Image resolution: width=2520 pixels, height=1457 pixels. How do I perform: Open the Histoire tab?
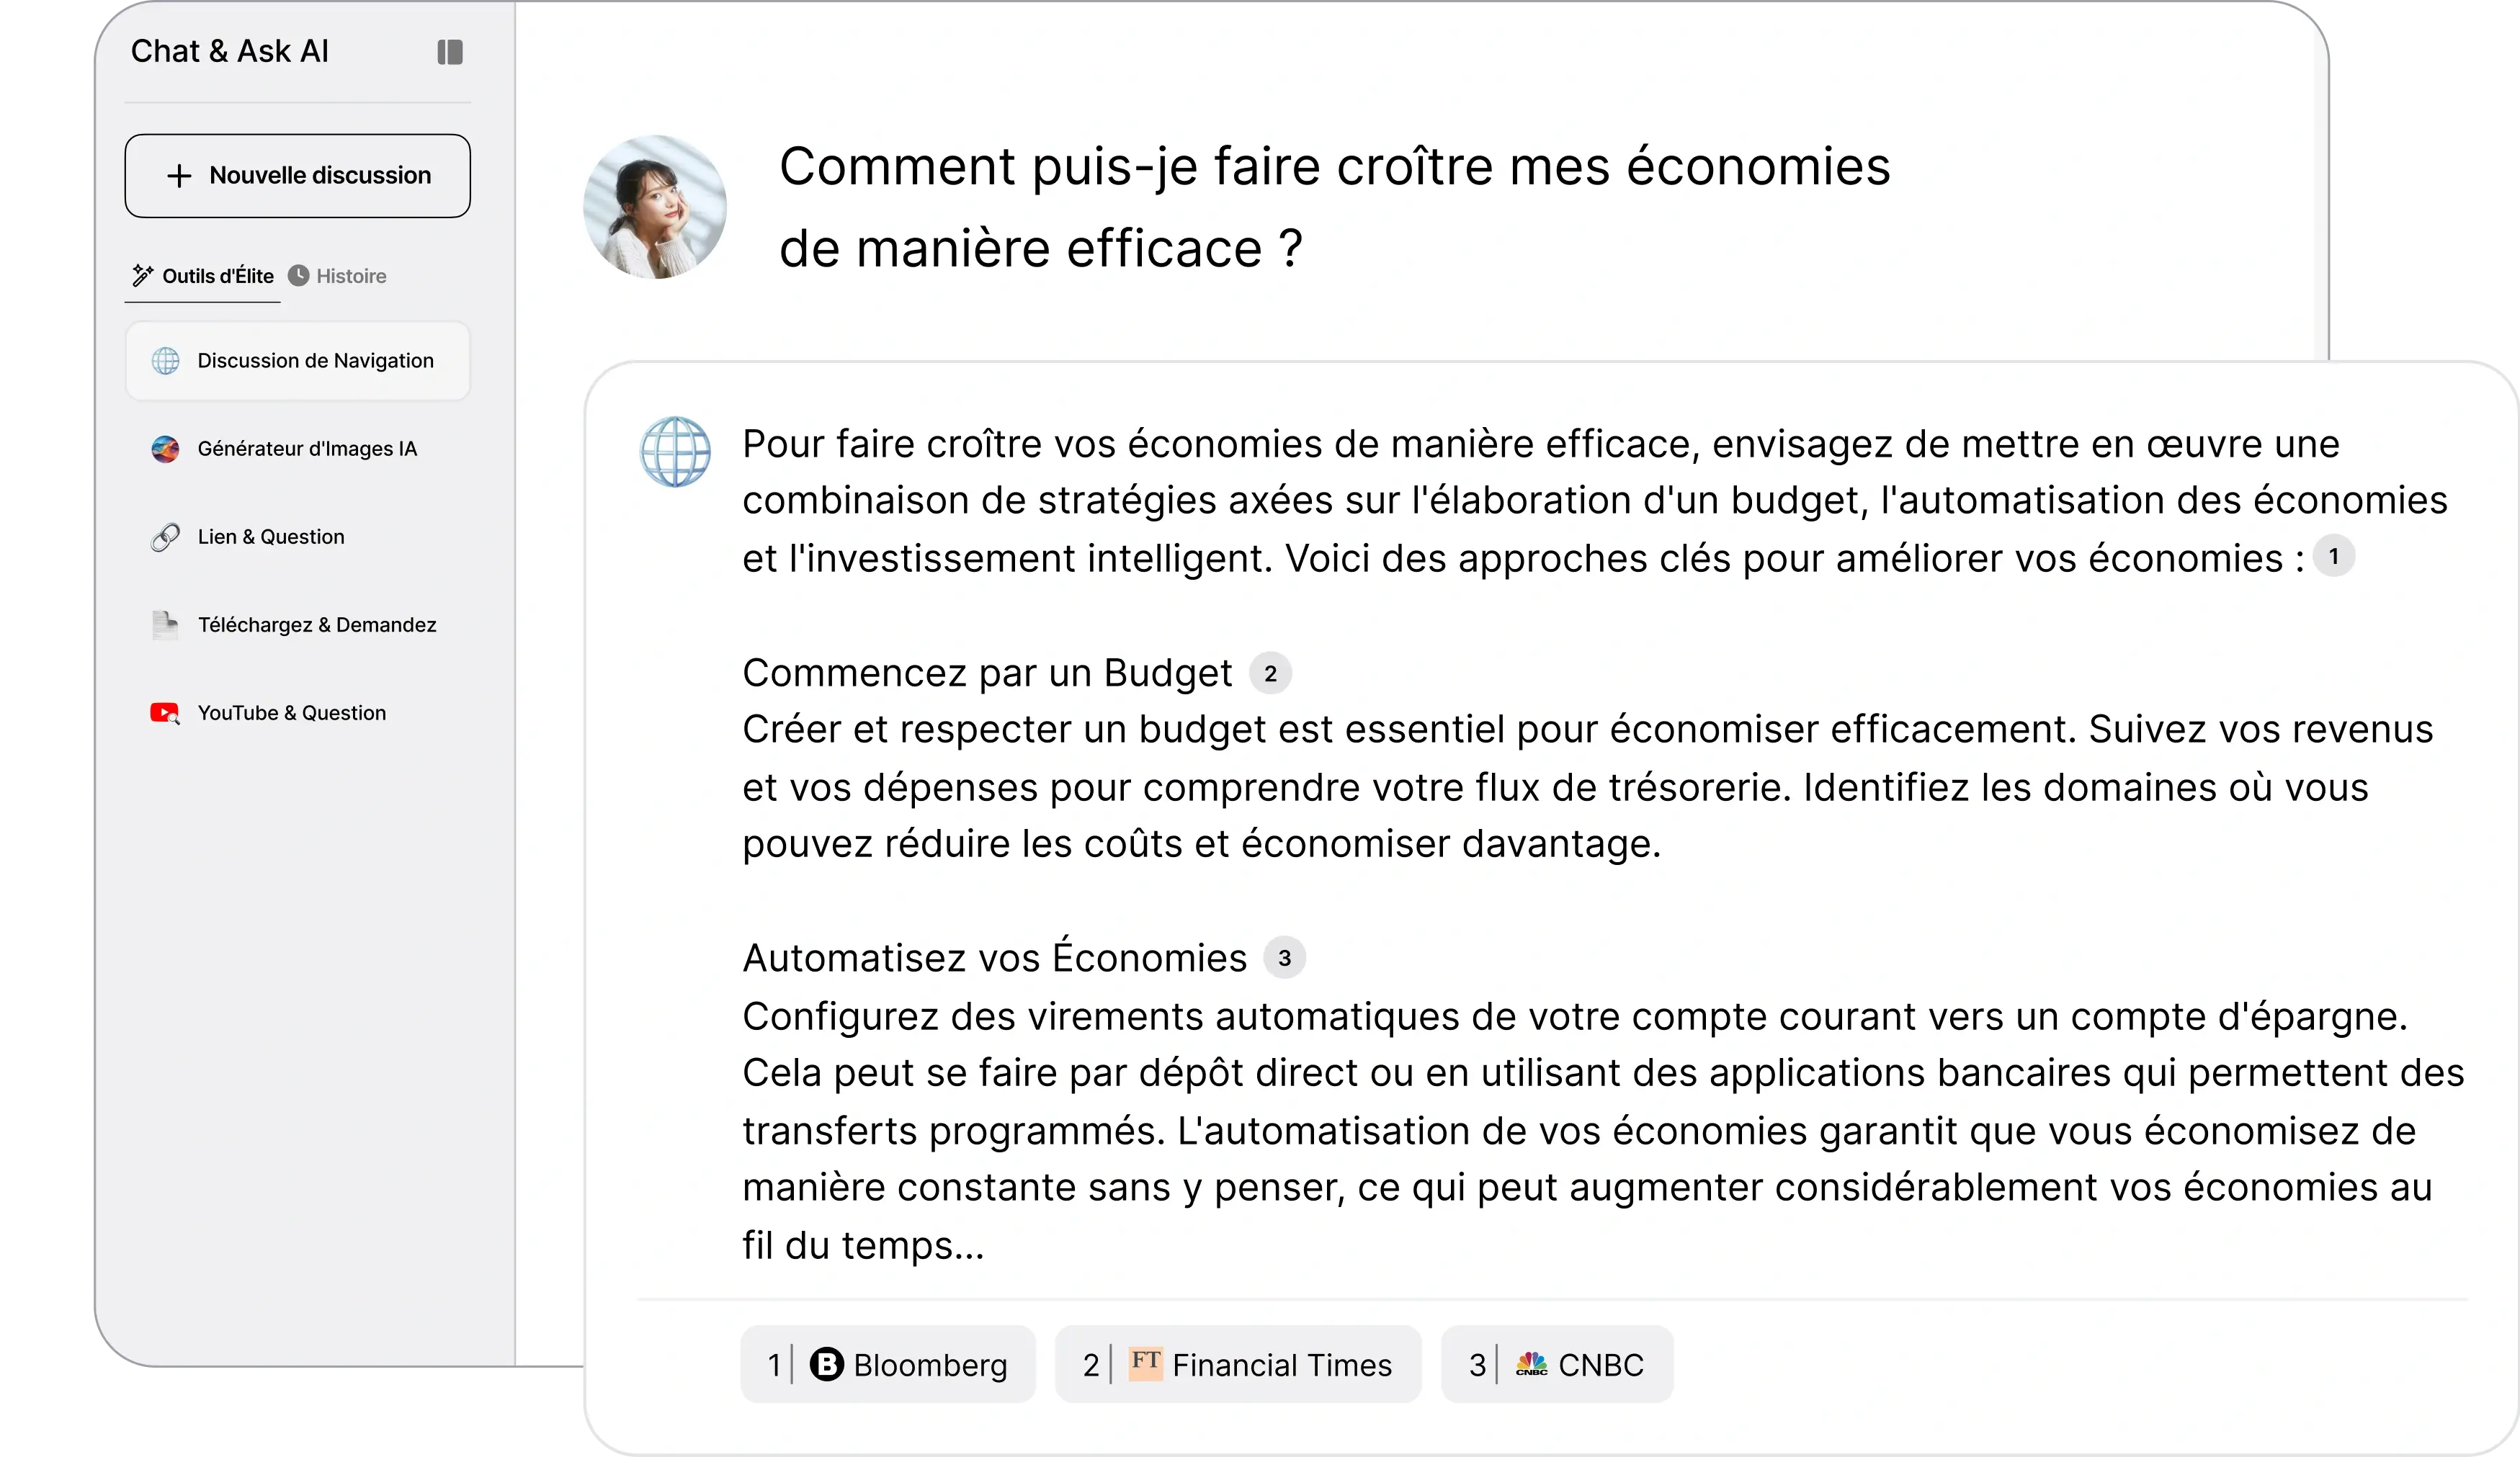pos(350,276)
